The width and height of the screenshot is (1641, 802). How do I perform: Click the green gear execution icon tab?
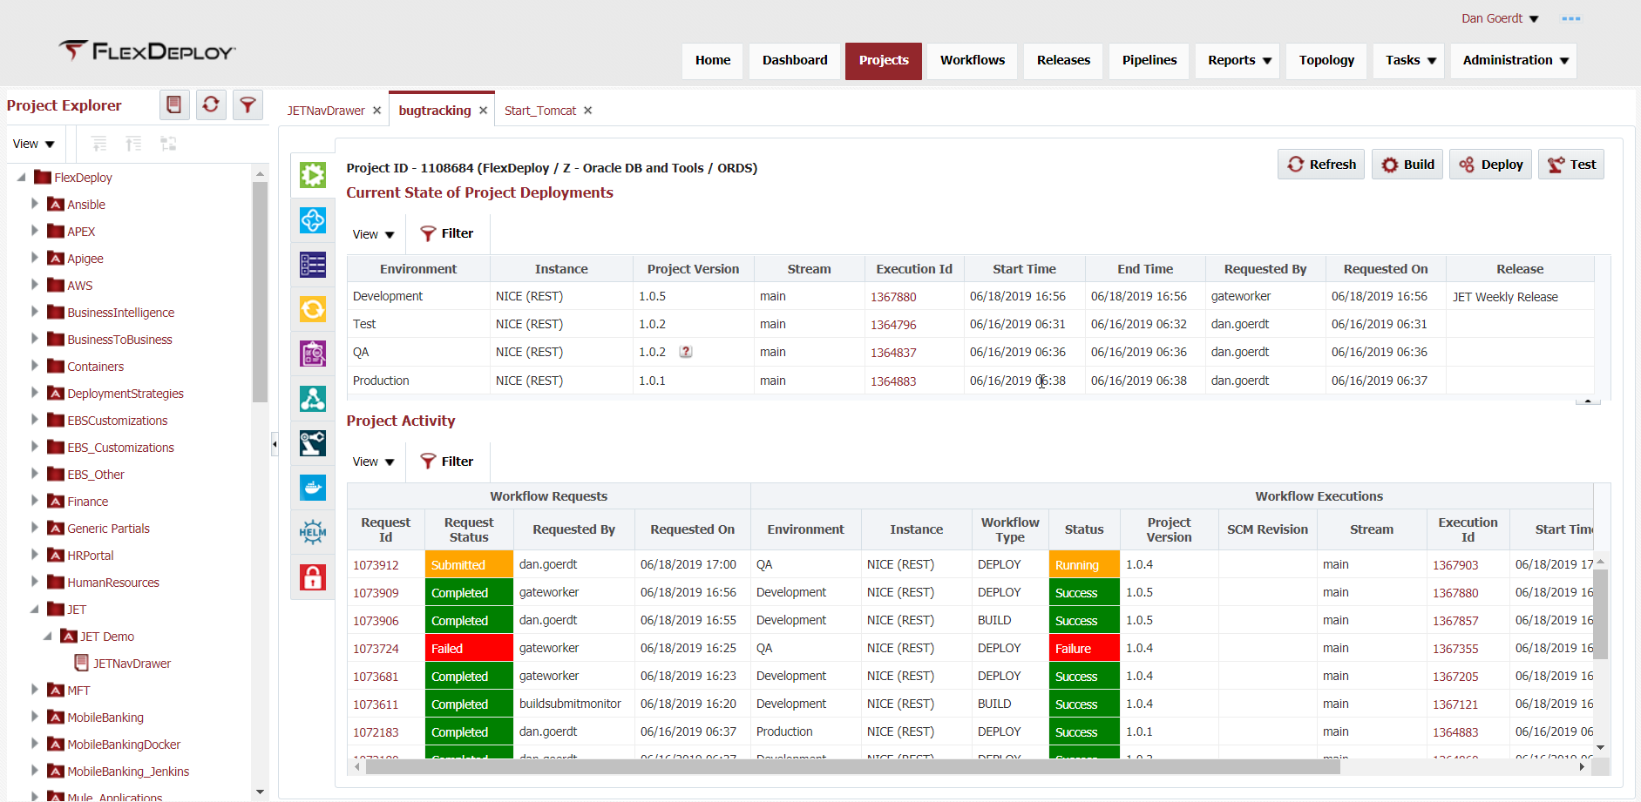(x=313, y=175)
